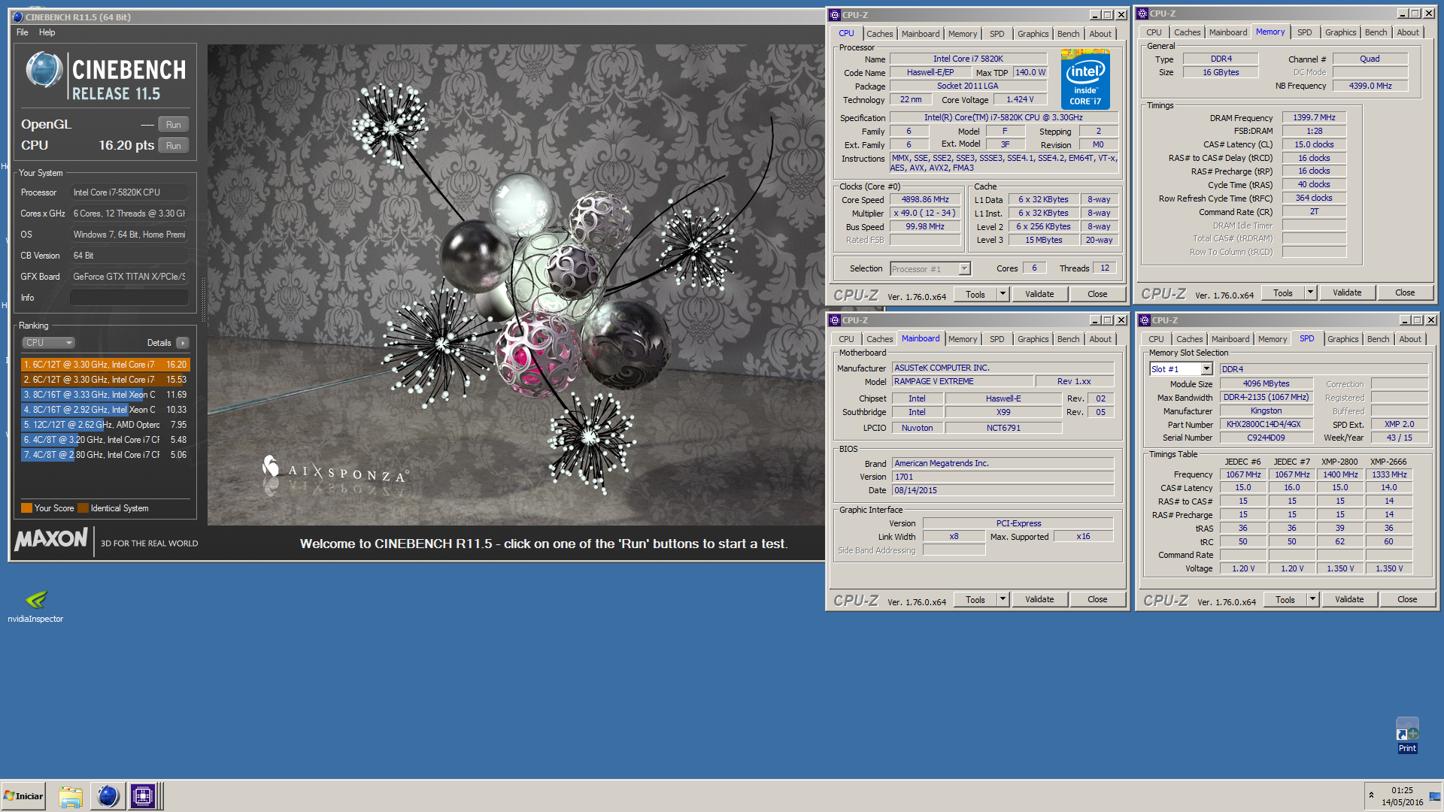The height and width of the screenshot is (812, 1444).
Task: Click the Your Score orange swatch
Action: point(26,508)
